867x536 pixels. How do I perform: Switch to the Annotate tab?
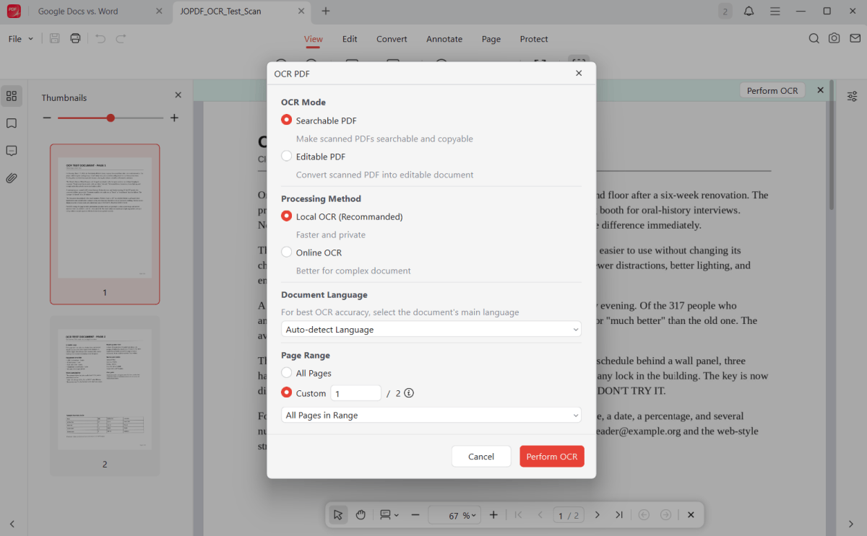point(444,39)
